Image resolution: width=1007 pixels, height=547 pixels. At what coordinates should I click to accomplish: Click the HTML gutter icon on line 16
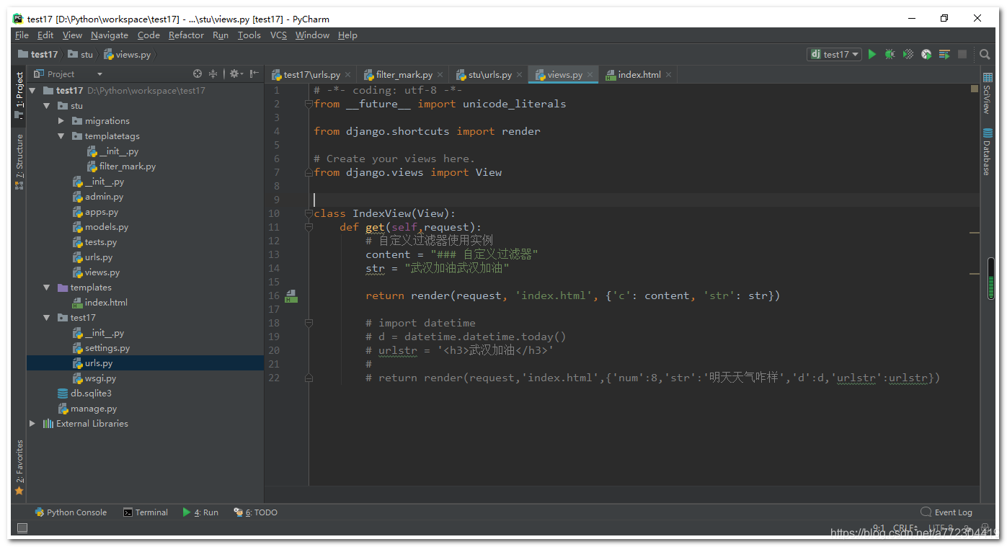click(x=291, y=295)
